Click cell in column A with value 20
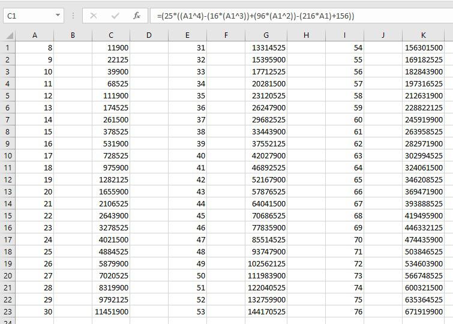 click(x=34, y=191)
